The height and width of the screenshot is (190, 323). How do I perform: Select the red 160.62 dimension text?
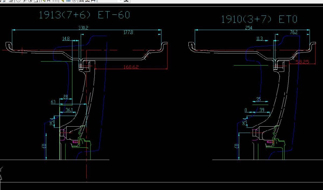tap(131, 67)
